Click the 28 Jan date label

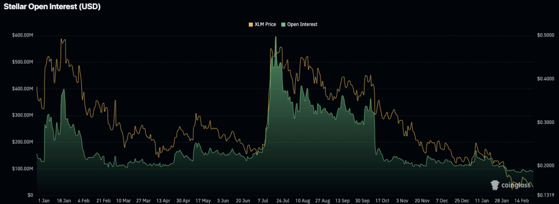point(502,201)
